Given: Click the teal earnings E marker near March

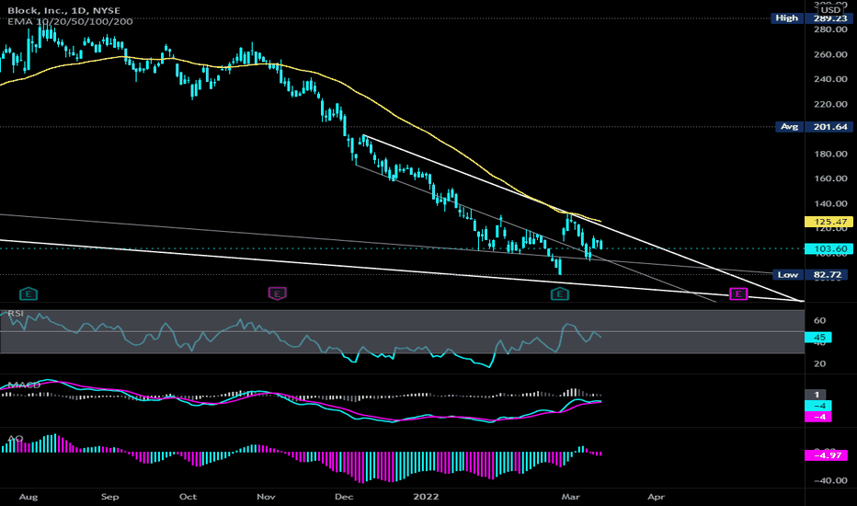Looking at the screenshot, I should tap(560, 294).
